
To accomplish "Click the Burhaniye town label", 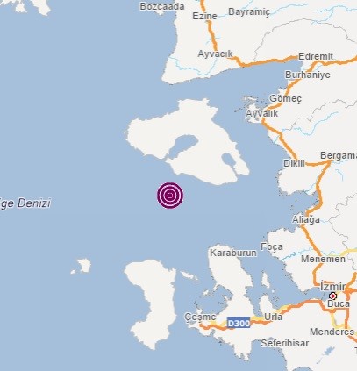I will click(x=308, y=75).
